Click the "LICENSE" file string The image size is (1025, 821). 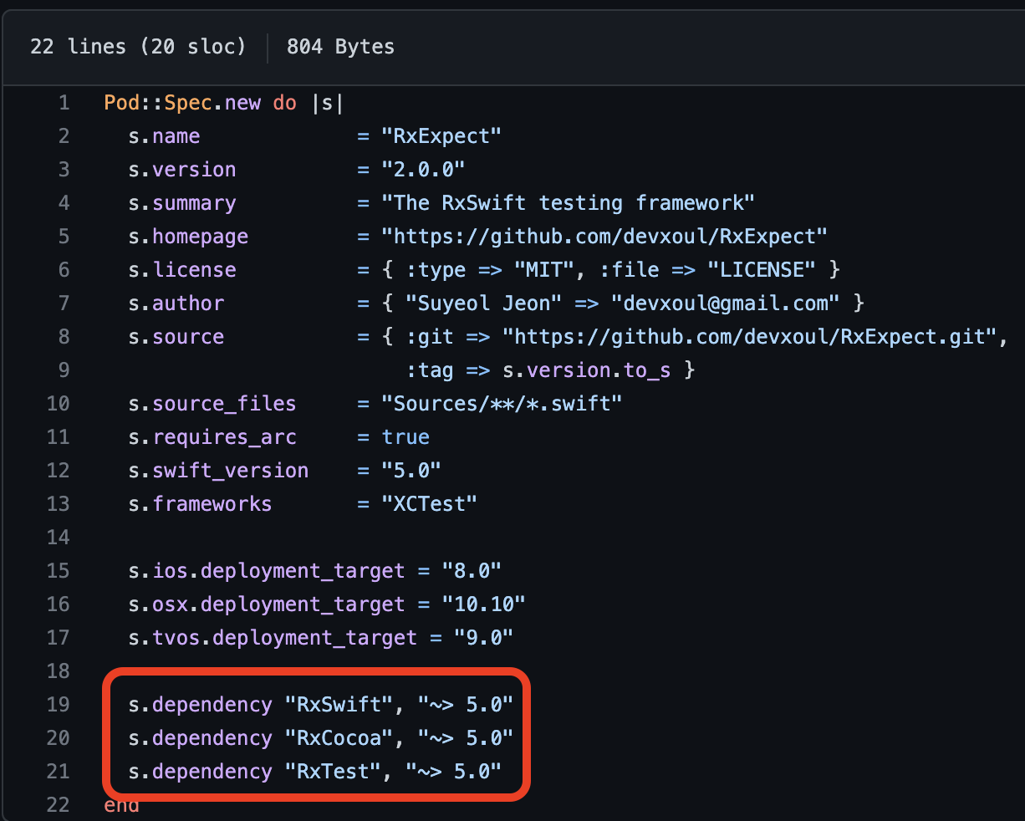click(762, 270)
